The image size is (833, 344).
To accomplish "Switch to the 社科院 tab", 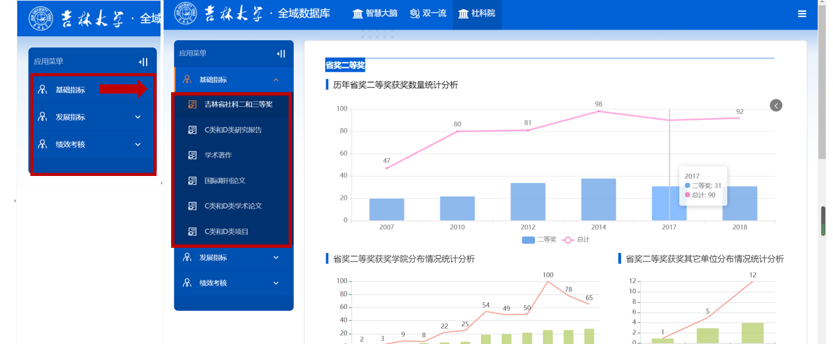I will point(477,14).
